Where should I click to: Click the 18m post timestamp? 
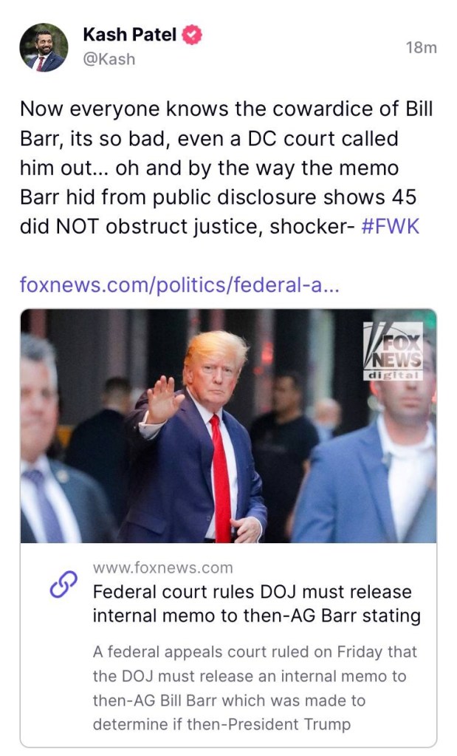[421, 48]
